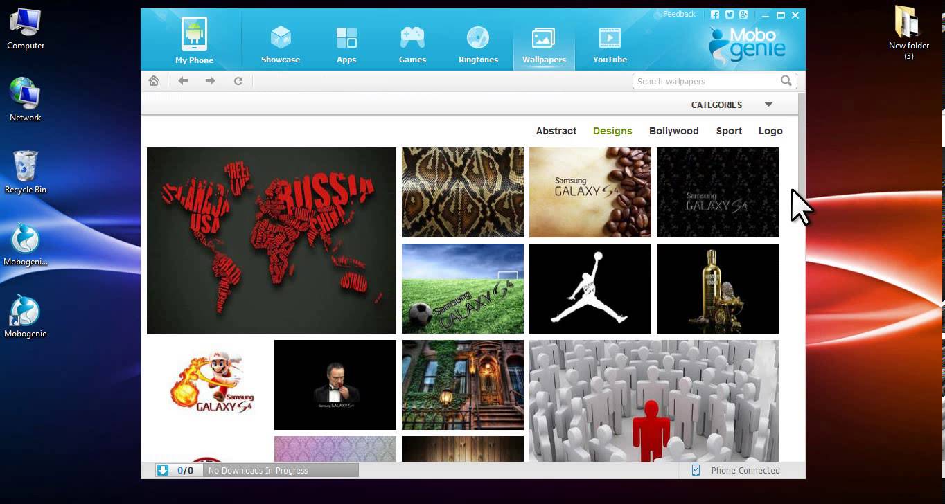Open the My Phone section

click(x=194, y=41)
